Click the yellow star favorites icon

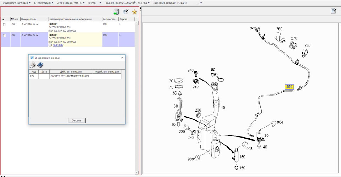[134, 12]
